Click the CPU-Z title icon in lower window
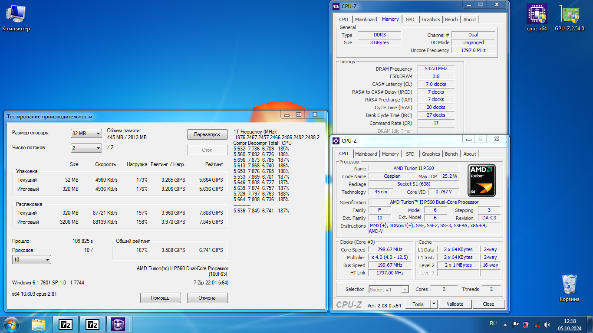593x333 pixels. tap(336, 140)
